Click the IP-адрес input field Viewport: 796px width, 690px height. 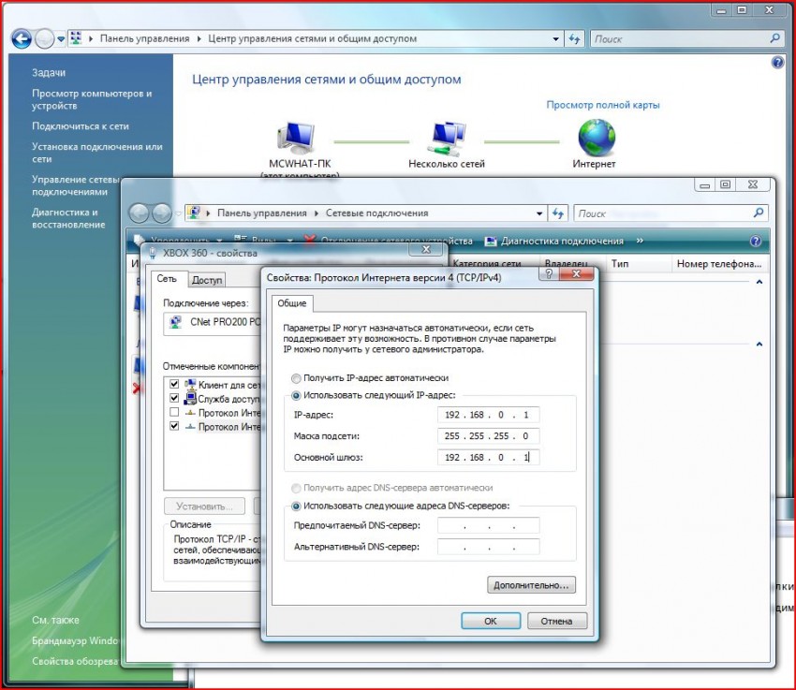click(488, 415)
